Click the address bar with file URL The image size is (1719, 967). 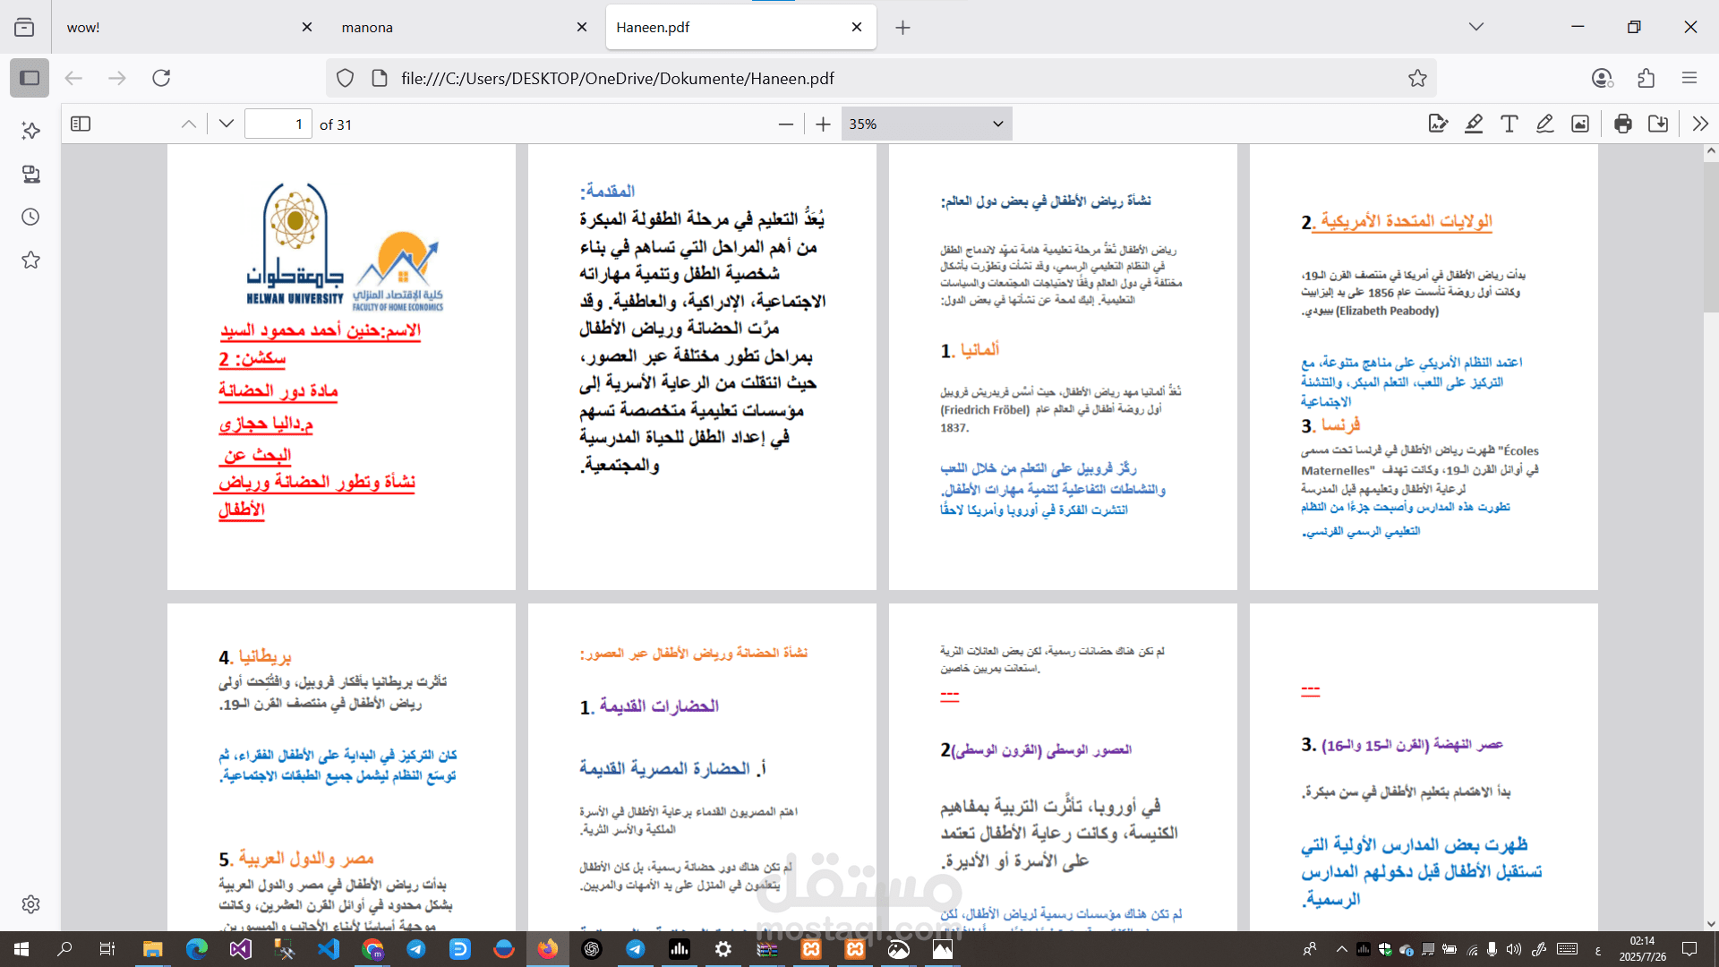882,78
